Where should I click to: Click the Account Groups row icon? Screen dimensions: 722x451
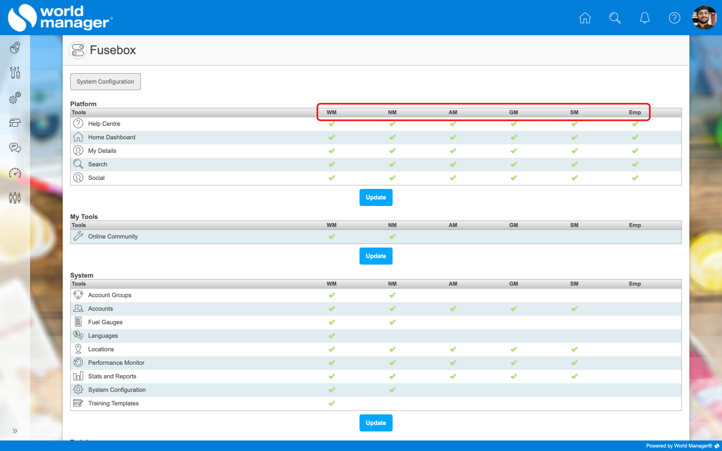click(x=78, y=295)
